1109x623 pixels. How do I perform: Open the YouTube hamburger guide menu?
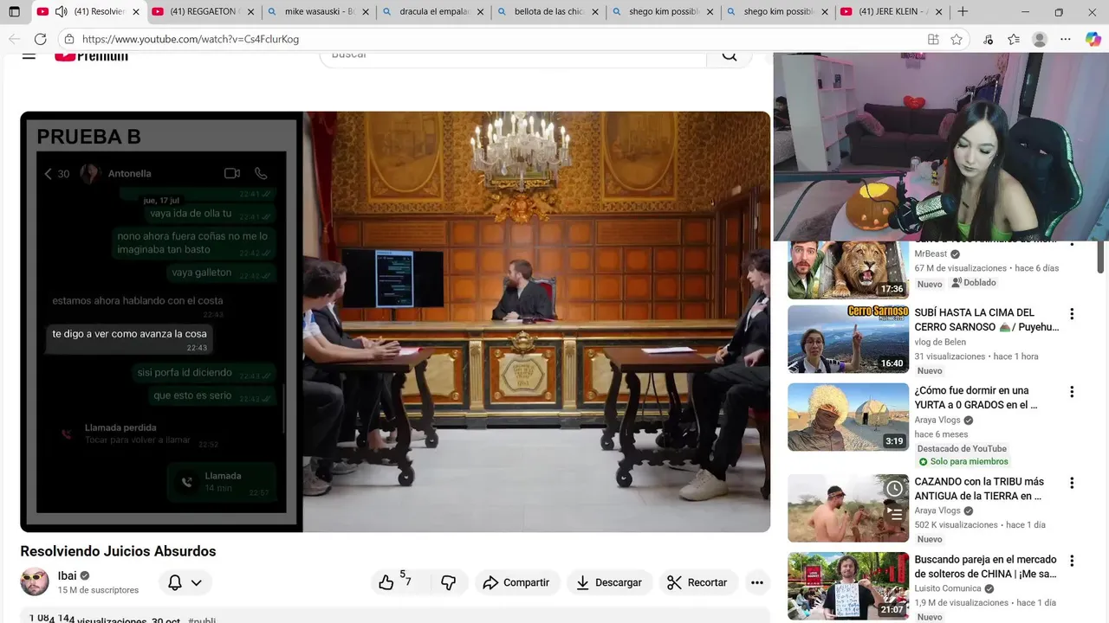click(x=29, y=56)
